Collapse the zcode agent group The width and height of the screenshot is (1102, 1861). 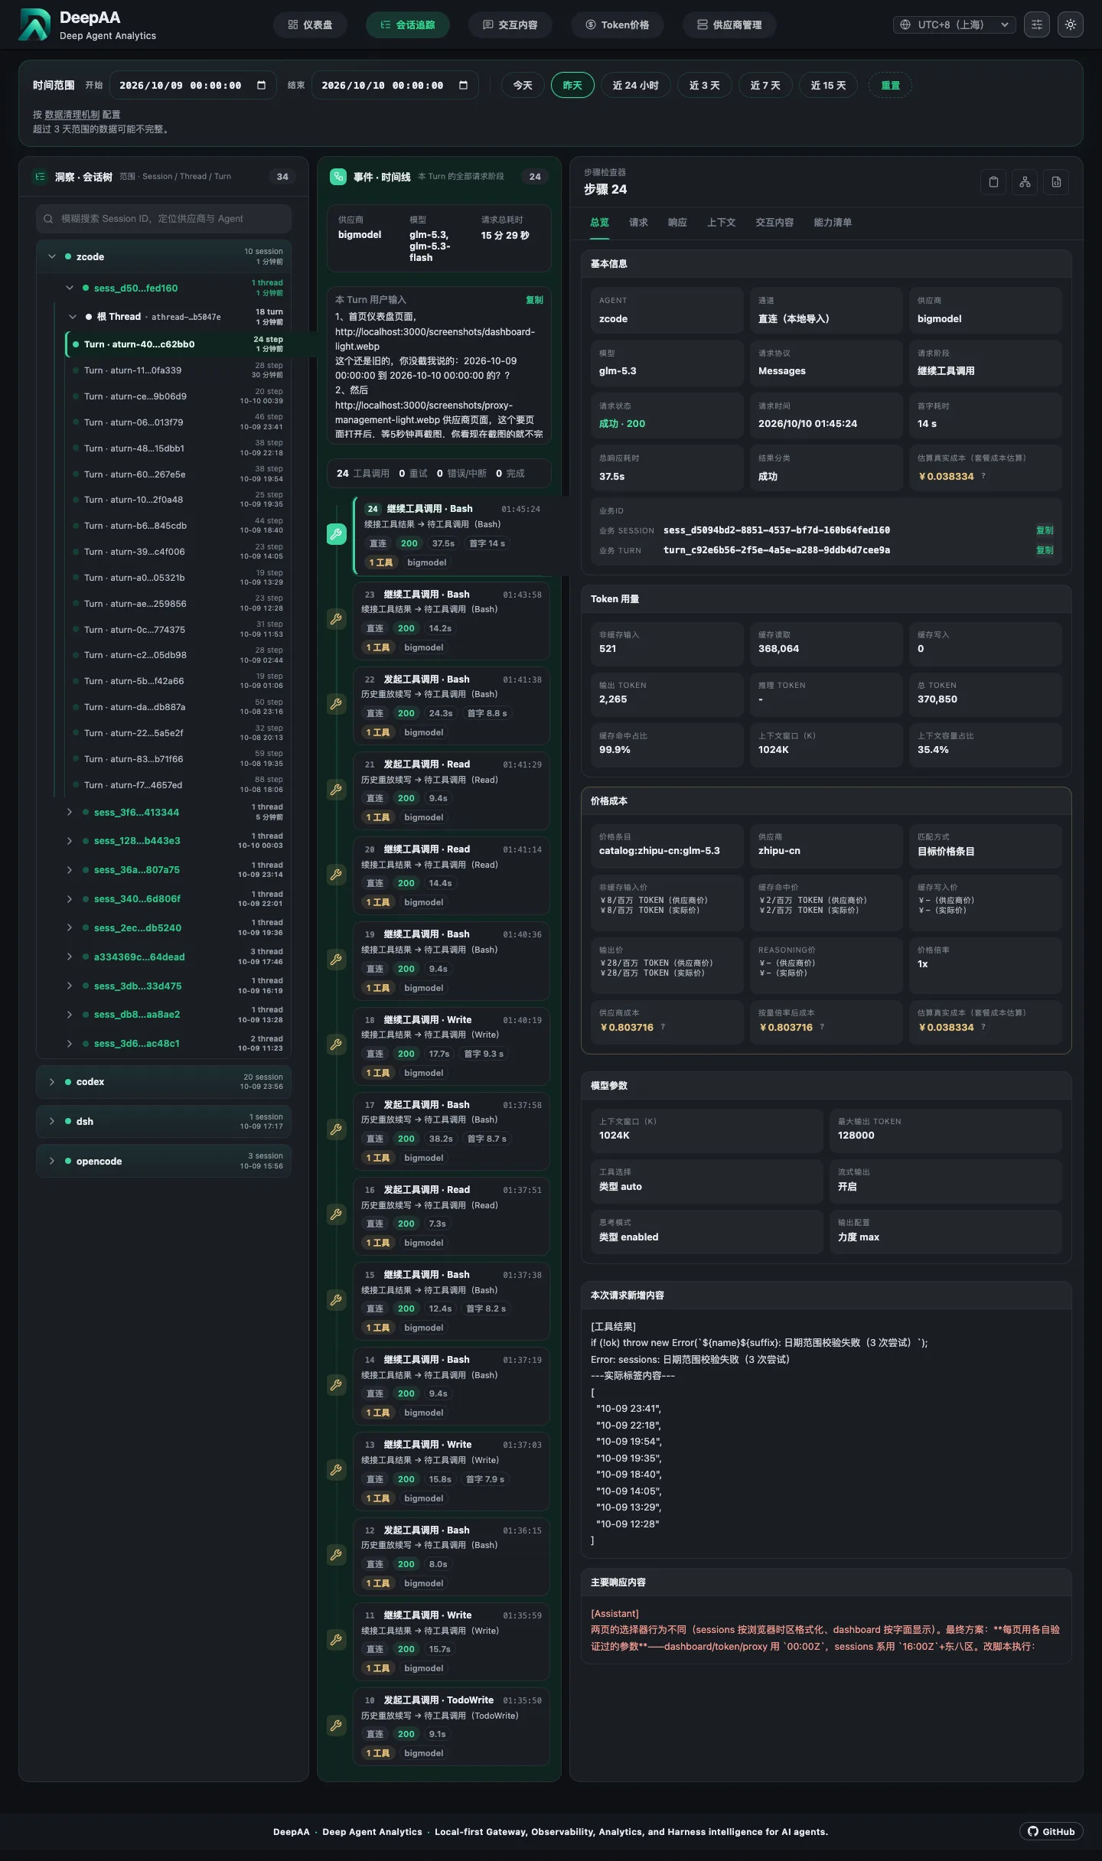(x=52, y=257)
